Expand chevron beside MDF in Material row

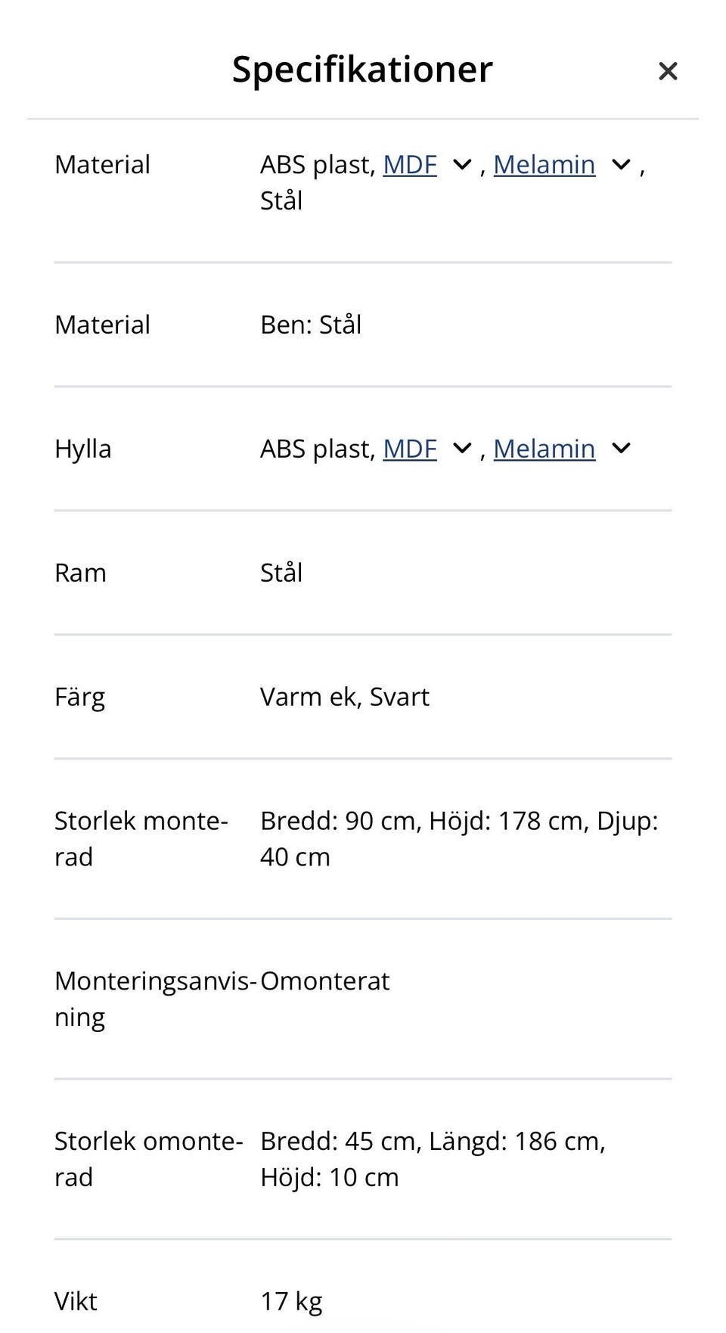click(x=461, y=165)
